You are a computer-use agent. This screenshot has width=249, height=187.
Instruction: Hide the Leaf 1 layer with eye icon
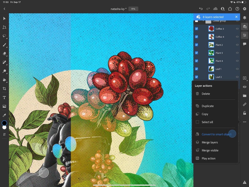pos(237,69)
